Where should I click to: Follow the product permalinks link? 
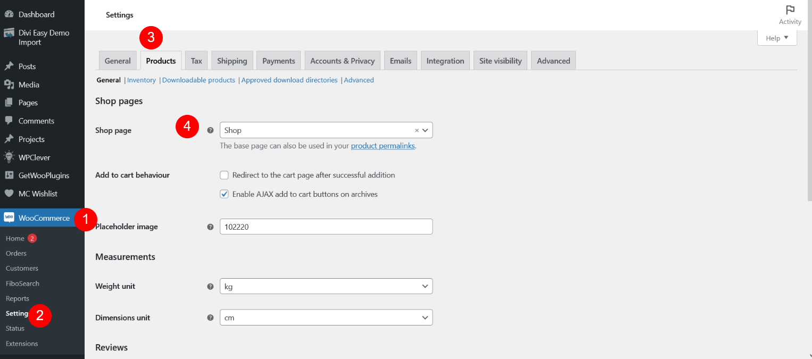coord(383,146)
